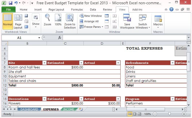Click the New Window command
Viewport: 192px width, 118px height.
click(x=90, y=16)
